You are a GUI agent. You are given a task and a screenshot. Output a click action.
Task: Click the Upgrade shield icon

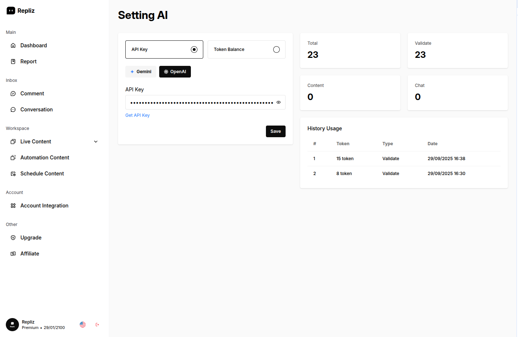(13, 238)
